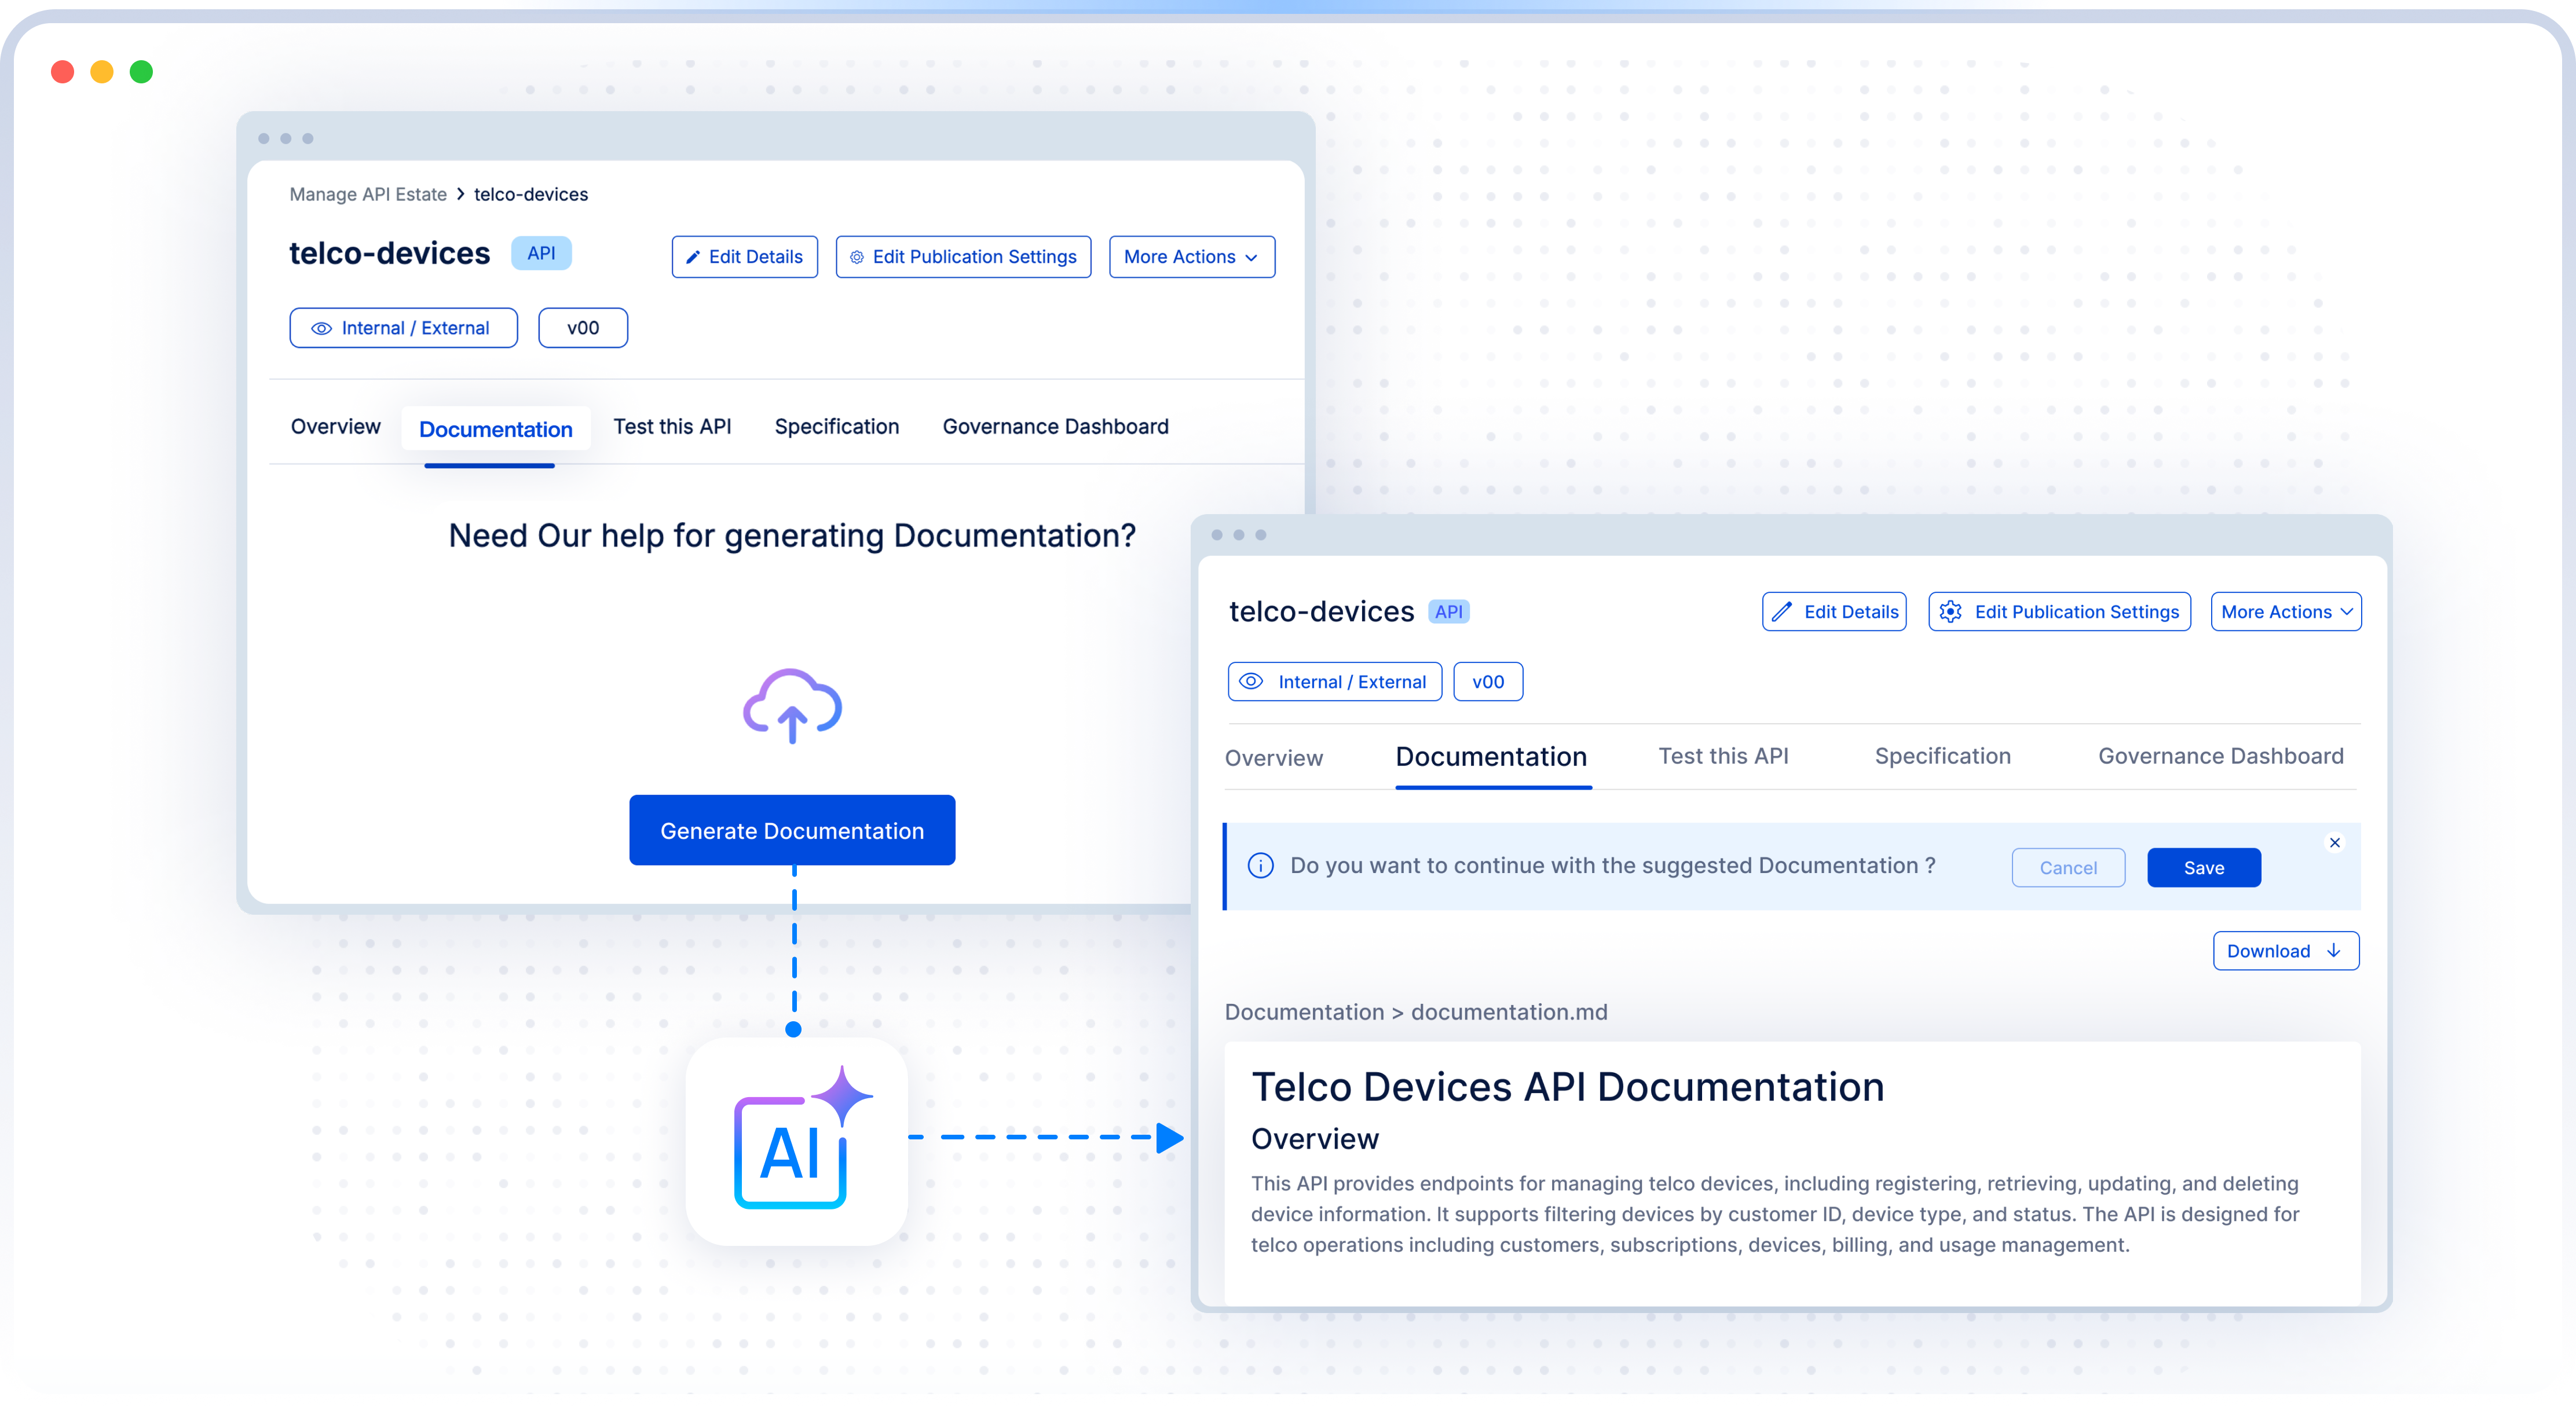Click gear icon in front Edit Publication Settings
Image resolution: width=2576 pixels, height=1408 pixels.
[x=1950, y=612]
